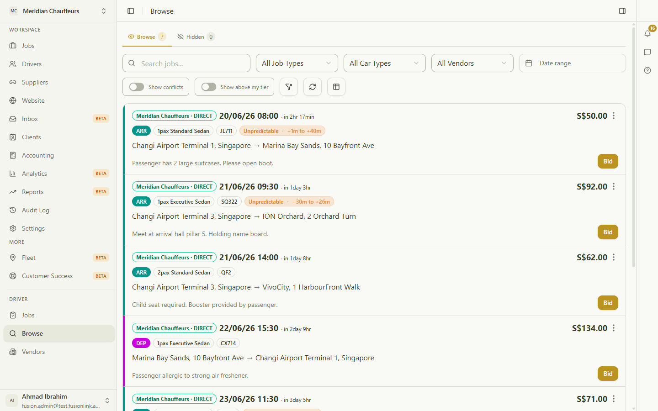Image resolution: width=658 pixels, height=411 pixels.
Task: Click the 2pax Standard Sedan tag
Action: (x=184, y=273)
